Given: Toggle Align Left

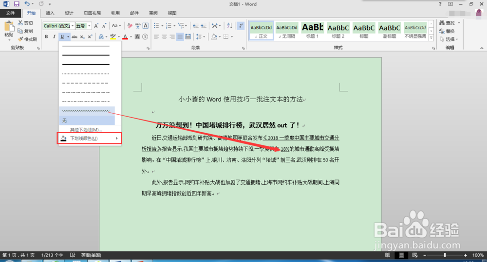Looking at the screenshot, I should pos(156,36).
